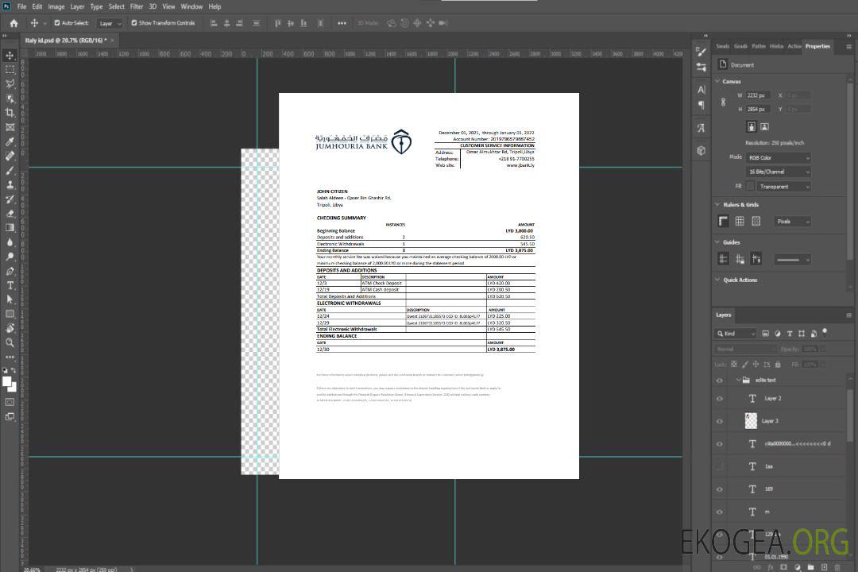The width and height of the screenshot is (858, 572).
Task: Select the Rectangle shape tool
Action: click(x=10, y=314)
